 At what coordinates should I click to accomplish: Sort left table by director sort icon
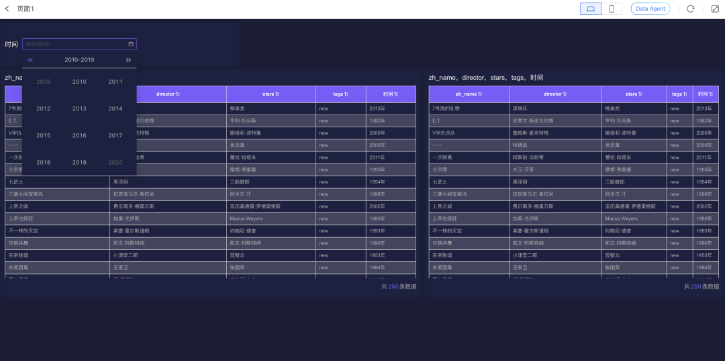(x=177, y=94)
